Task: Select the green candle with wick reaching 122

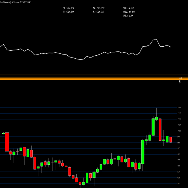Action: (156, 118)
